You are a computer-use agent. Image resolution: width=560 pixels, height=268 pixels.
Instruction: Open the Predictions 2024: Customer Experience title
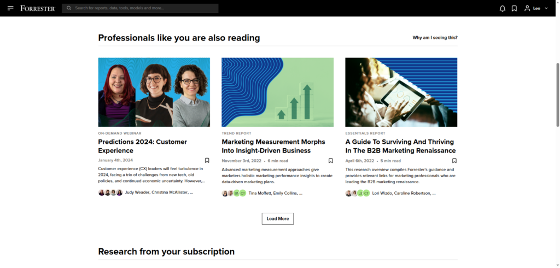[142, 146]
